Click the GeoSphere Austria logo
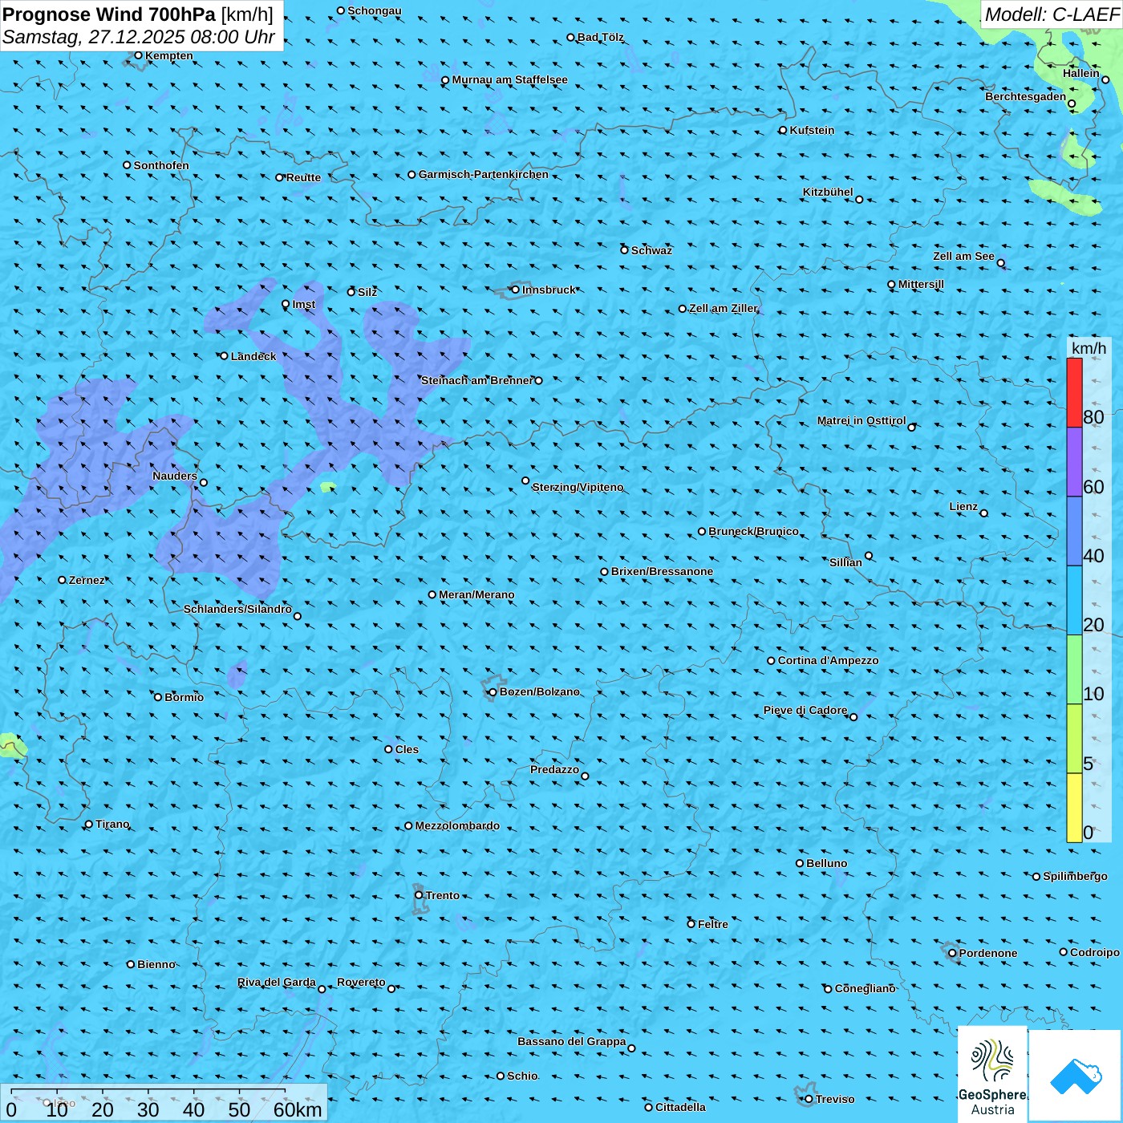1123x1123 pixels. tap(992, 1074)
